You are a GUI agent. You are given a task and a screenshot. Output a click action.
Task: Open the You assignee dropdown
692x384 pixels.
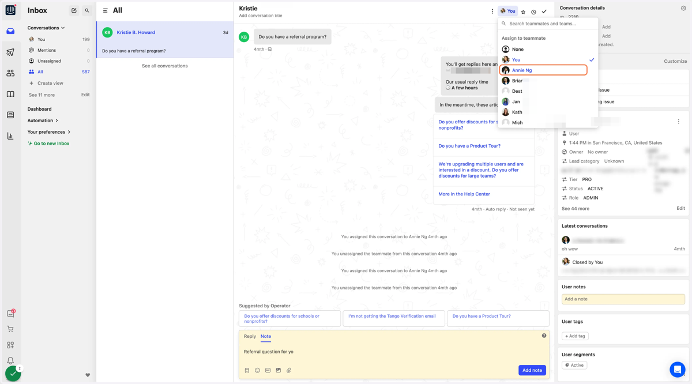[x=507, y=11]
